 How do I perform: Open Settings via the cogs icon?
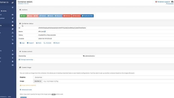(13, 65)
